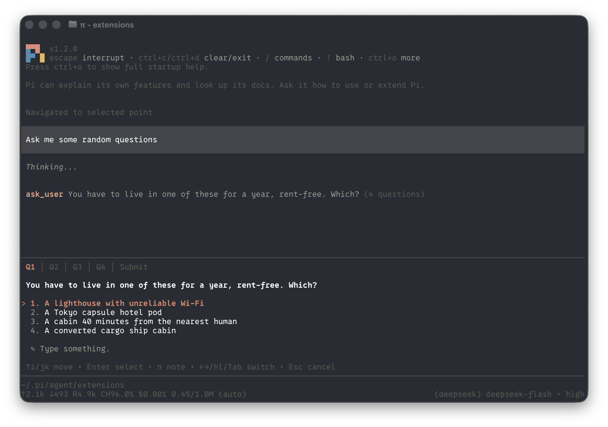Go to the Submit tab
This screenshot has height=427, width=608.
tap(134, 267)
